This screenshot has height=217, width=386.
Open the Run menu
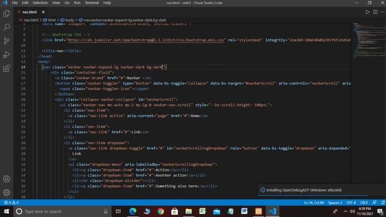tap(77, 2)
